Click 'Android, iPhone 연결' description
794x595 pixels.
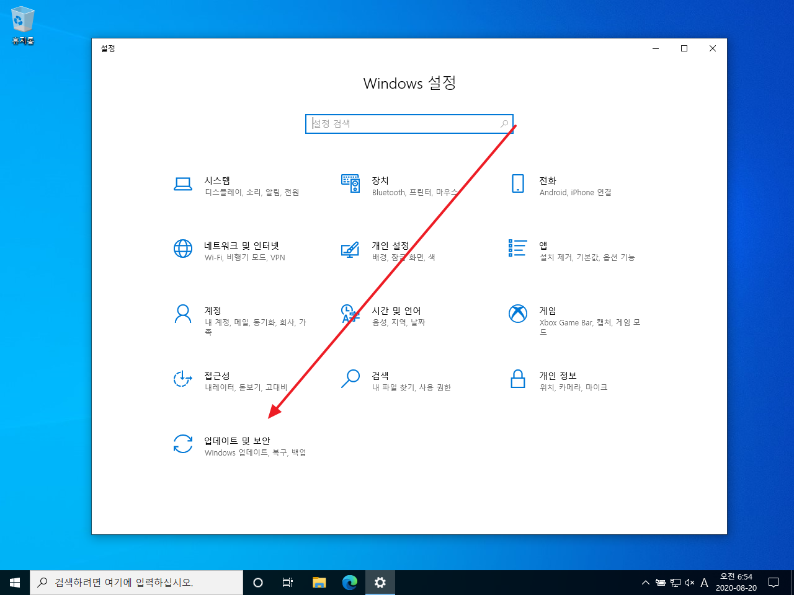pos(576,192)
